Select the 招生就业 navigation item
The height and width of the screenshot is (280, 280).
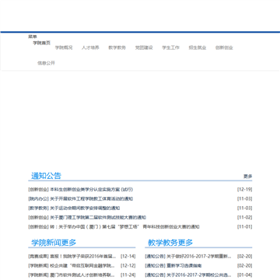(x=198, y=47)
